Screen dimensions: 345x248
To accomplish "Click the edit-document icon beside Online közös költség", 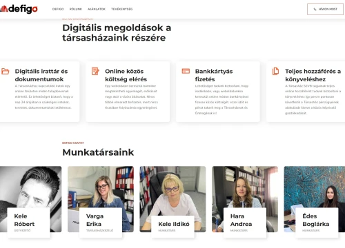I will click(x=95, y=71).
